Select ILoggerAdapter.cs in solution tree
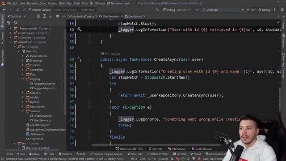 [43, 84]
